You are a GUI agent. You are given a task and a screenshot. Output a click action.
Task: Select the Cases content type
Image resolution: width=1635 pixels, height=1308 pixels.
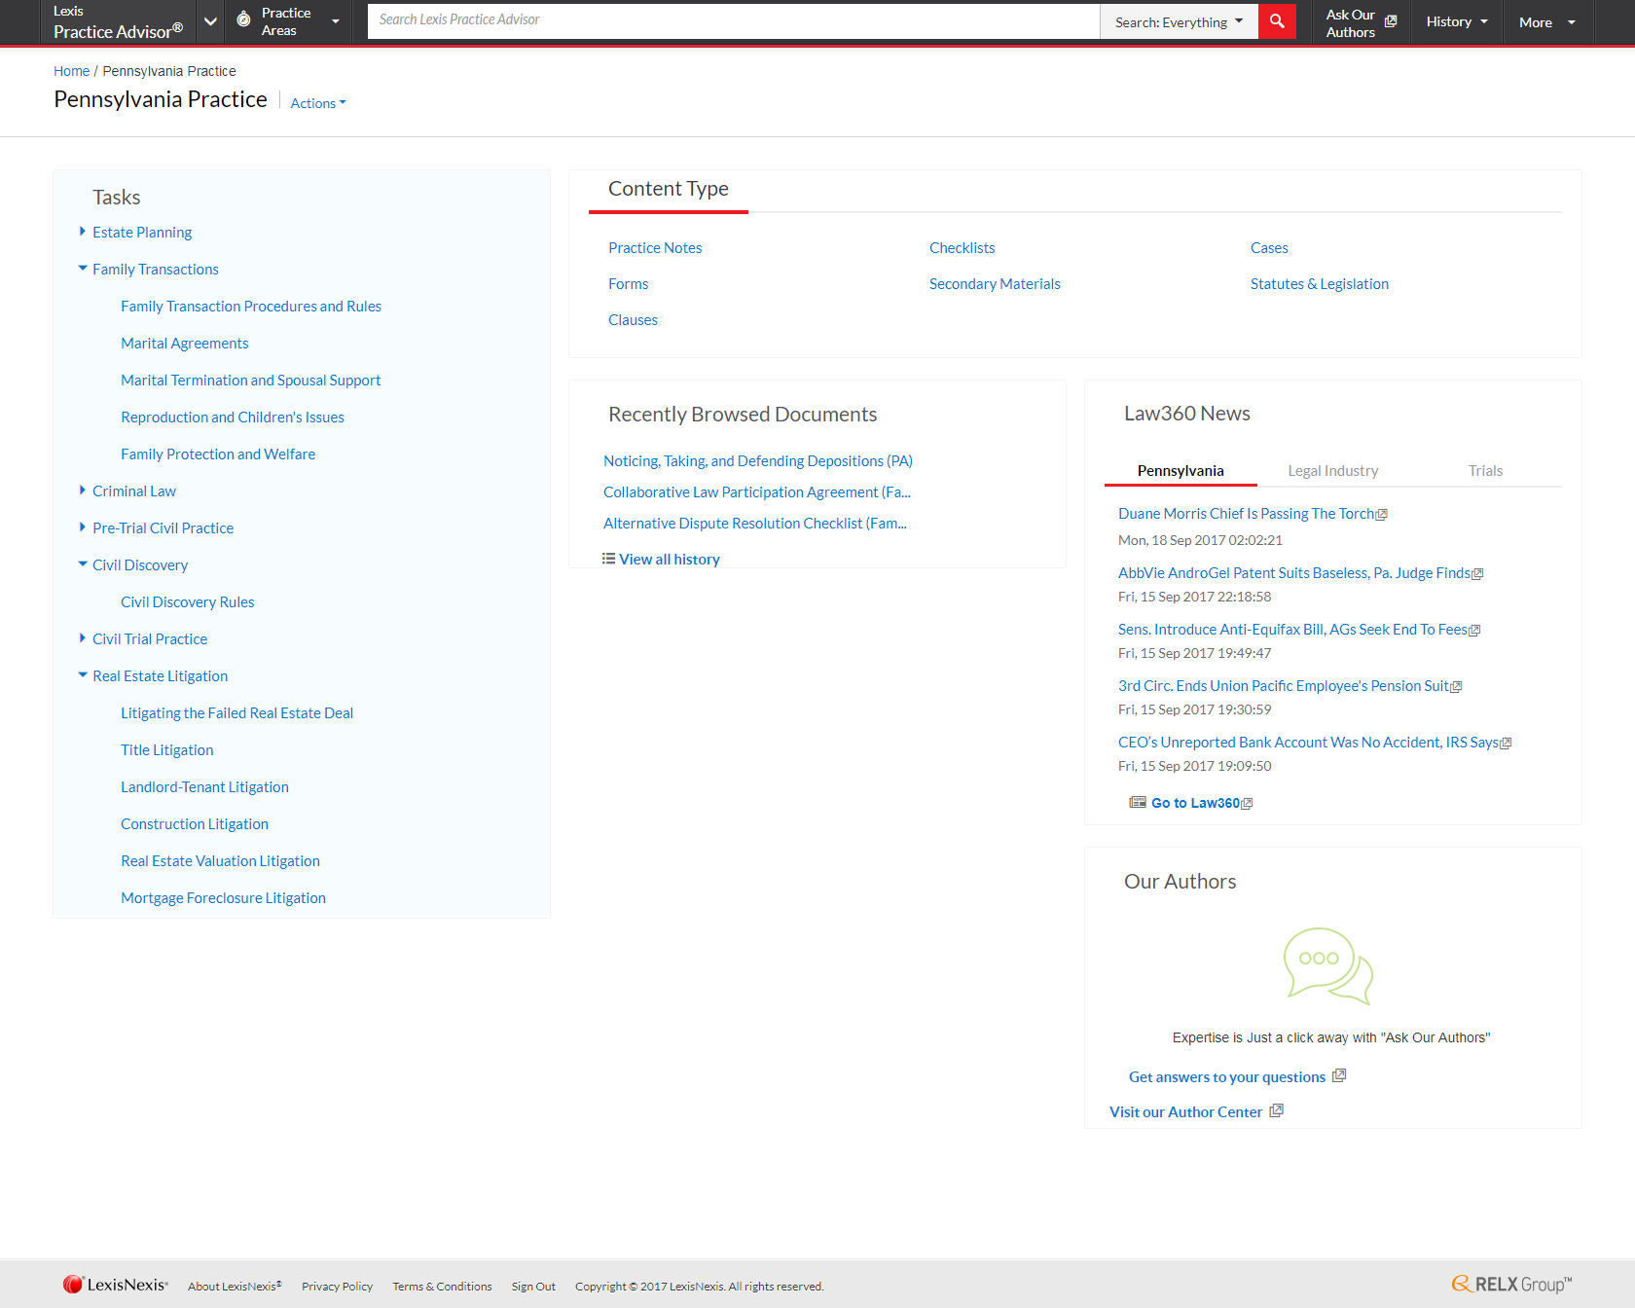point(1269,248)
